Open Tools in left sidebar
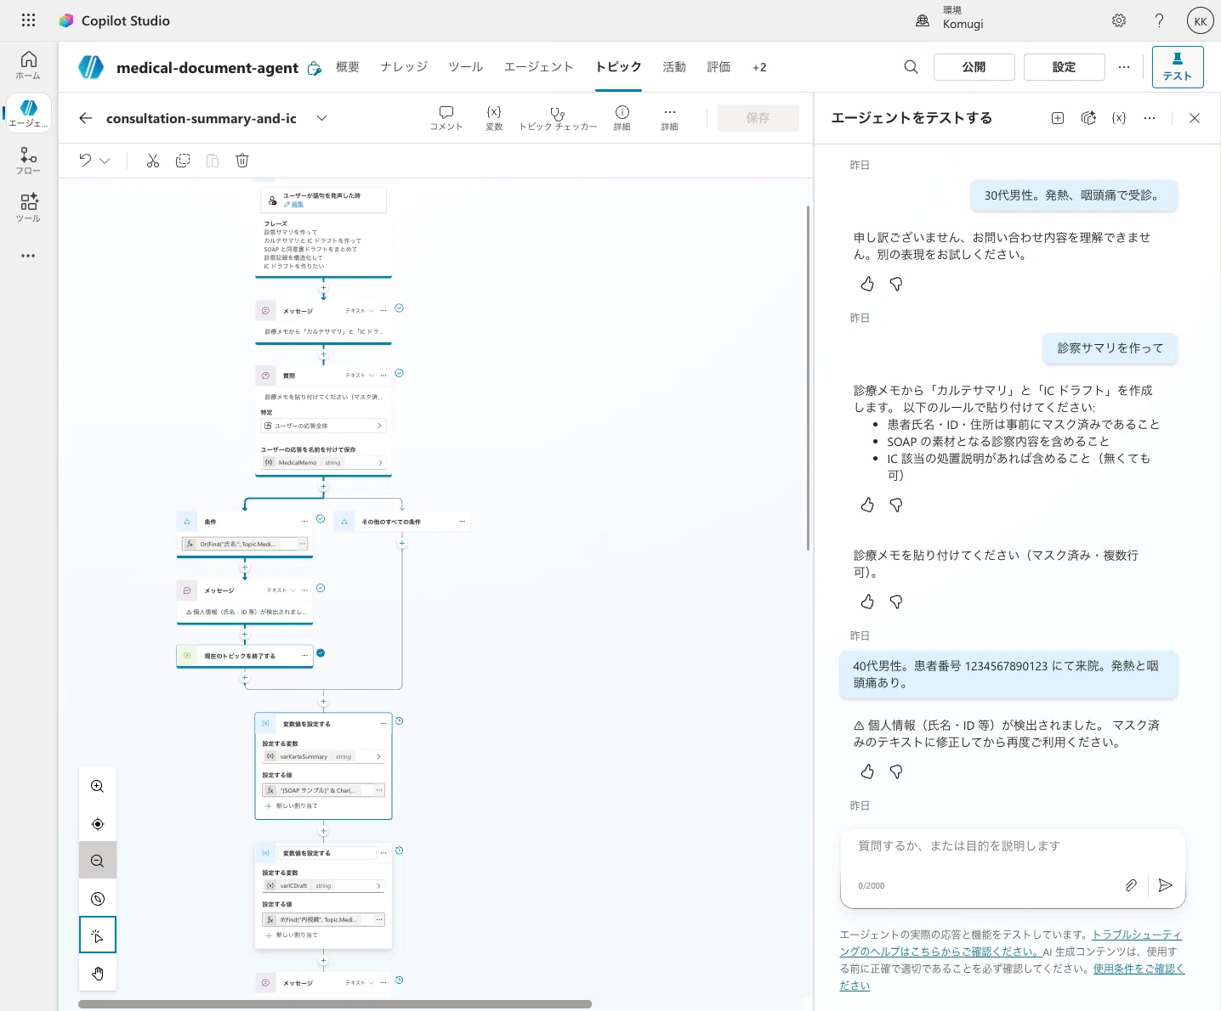 click(x=28, y=207)
